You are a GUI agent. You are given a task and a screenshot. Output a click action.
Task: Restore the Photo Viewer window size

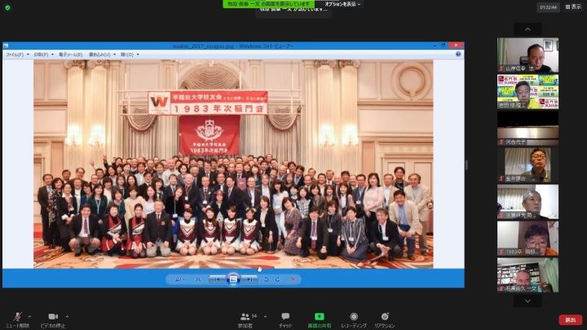point(444,46)
